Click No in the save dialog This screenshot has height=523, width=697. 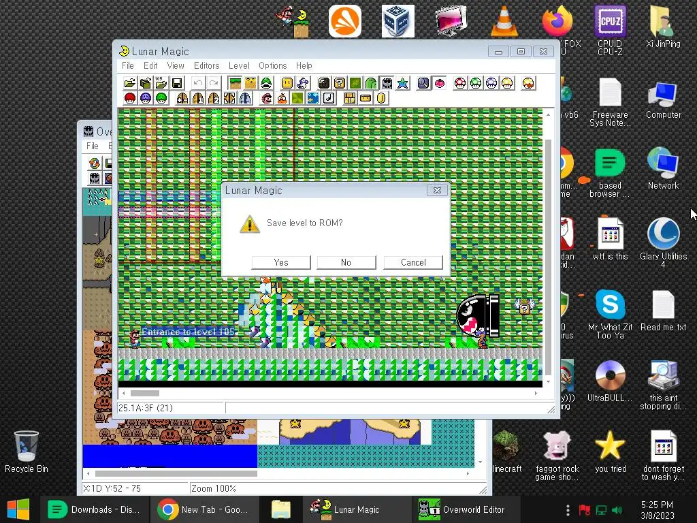(x=346, y=262)
